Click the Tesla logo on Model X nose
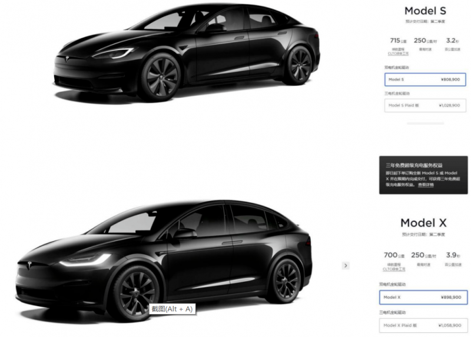Image resolution: width=471 pixels, height=337 pixels. (x=29, y=265)
